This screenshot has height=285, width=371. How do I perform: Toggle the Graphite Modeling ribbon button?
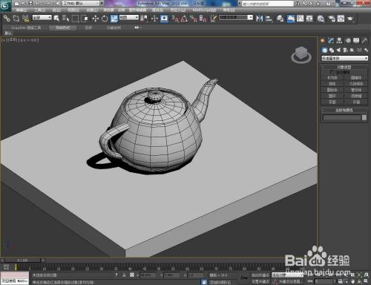pos(291,19)
